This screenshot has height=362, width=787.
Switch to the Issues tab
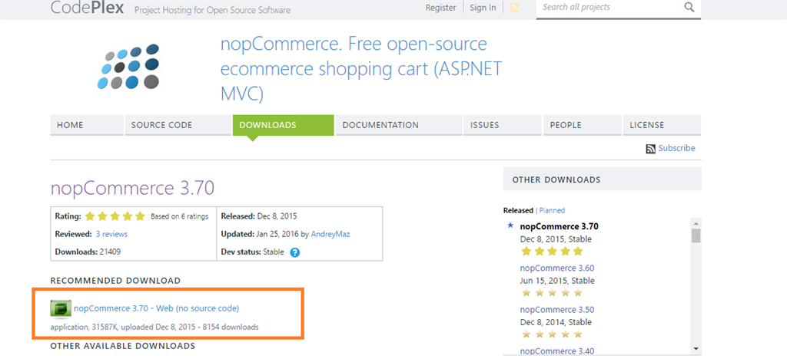(484, 125)
